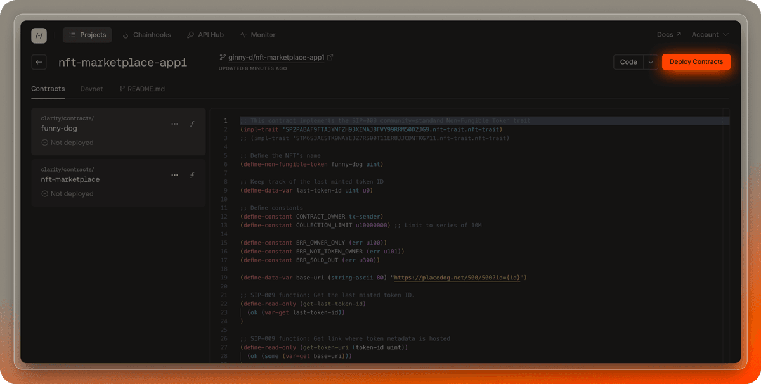761x384 pixels.
Task: Click the impl-trait line 2 in editor
Action: (371, 129)
